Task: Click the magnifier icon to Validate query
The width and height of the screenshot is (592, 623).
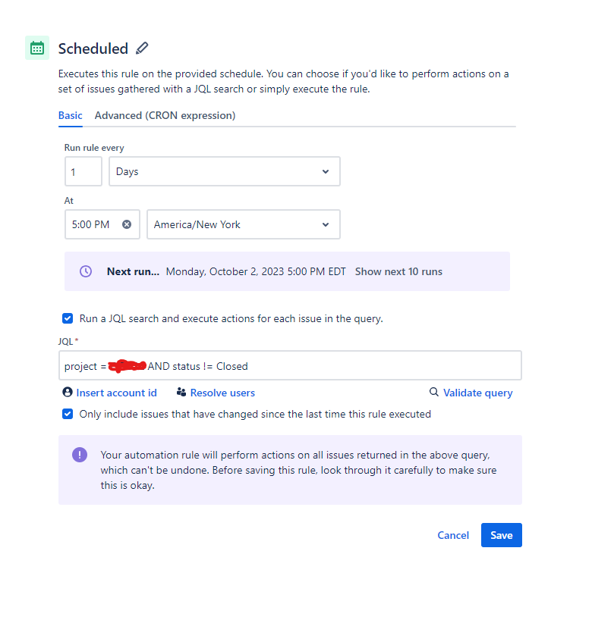Action: (x=434, y=393)
